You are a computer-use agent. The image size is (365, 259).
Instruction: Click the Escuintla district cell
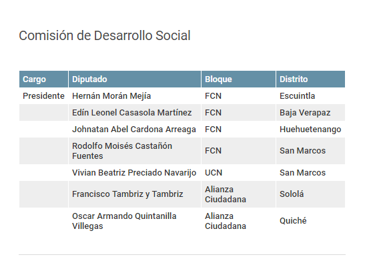[297, 96]
